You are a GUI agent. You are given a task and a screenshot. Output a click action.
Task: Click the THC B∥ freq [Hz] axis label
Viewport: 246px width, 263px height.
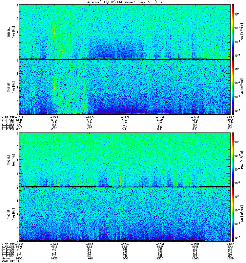(x=11, y=214)
